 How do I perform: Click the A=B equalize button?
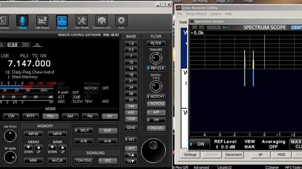pyautogui.click(x=108, y=141)
